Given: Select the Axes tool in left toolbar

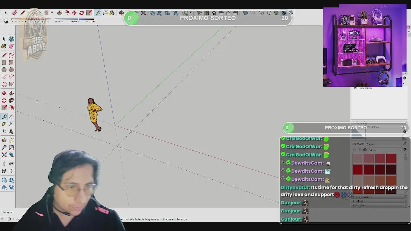Looking at the screenshot, I should tap(4, 132).
